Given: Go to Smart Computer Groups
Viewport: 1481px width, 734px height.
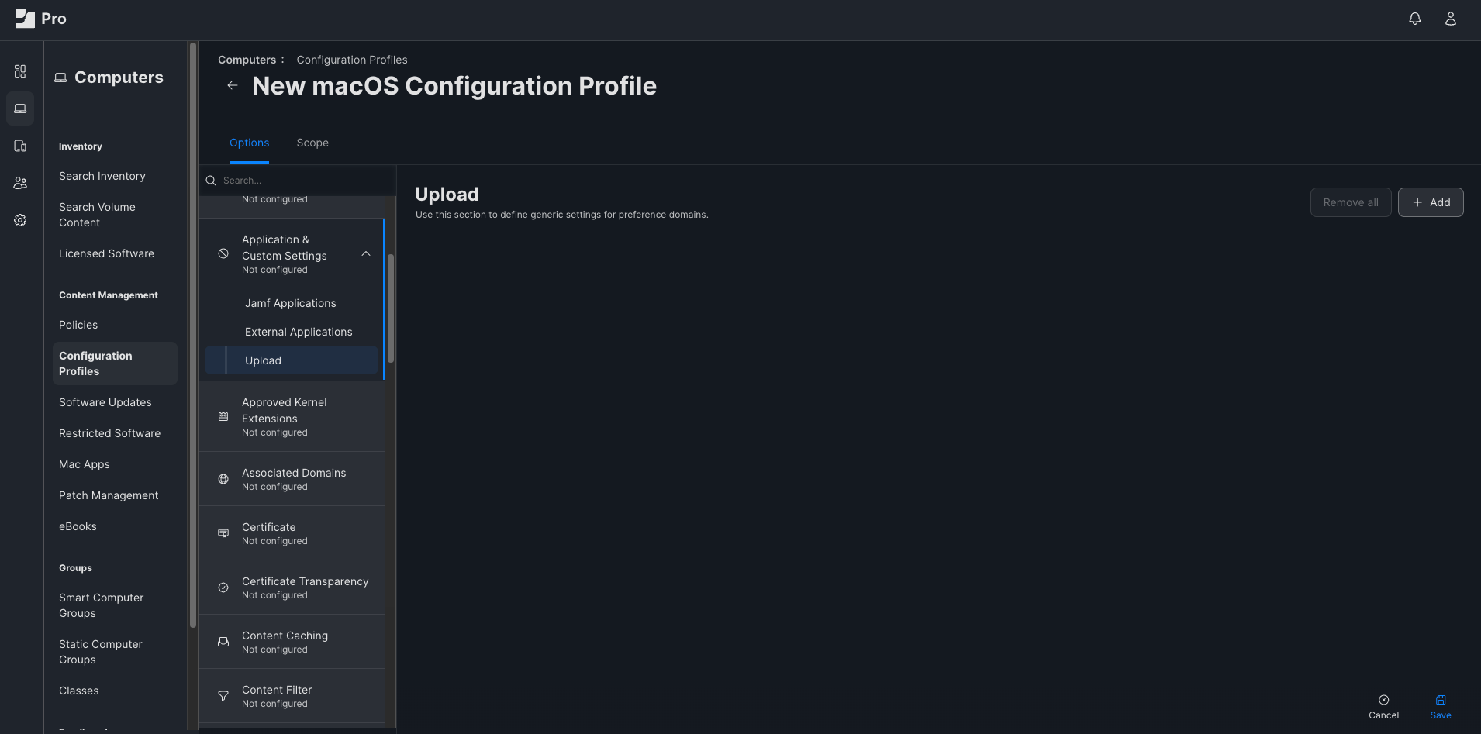Looking at the screenshot, I should coord(101,605).
